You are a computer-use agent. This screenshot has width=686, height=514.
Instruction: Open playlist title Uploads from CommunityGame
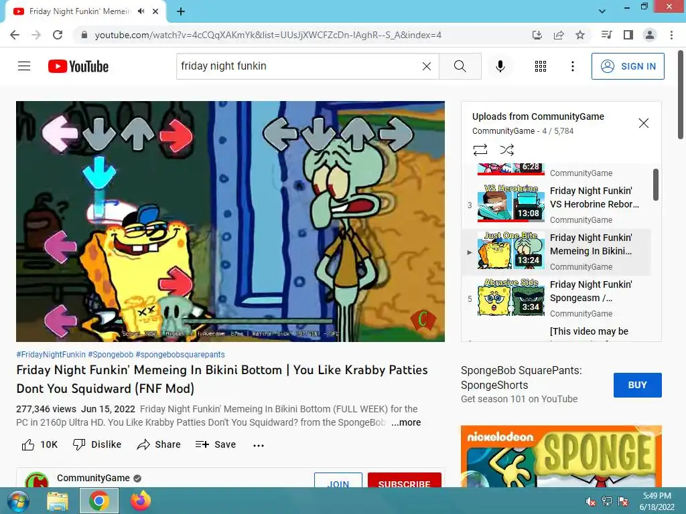click(538, 116)
